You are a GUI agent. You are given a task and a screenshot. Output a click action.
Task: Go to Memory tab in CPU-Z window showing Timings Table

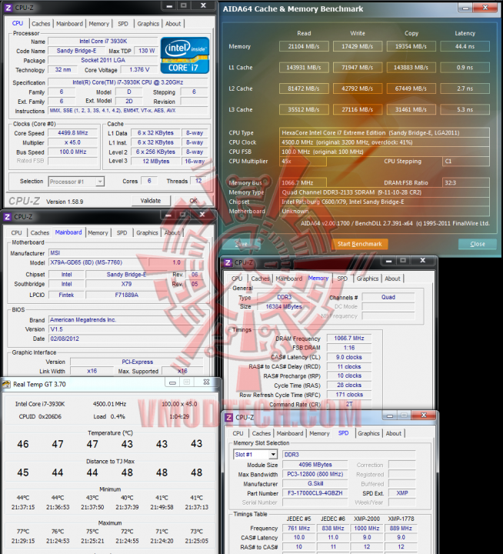319,433
